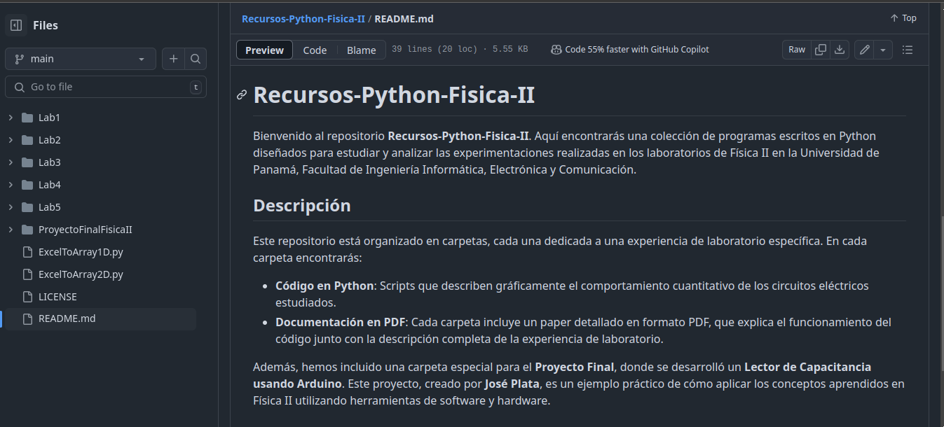Image resolution: width=944 pixels, height=427 pixels.
Task: Download the raw file
Action: click(x=840, y=50)
